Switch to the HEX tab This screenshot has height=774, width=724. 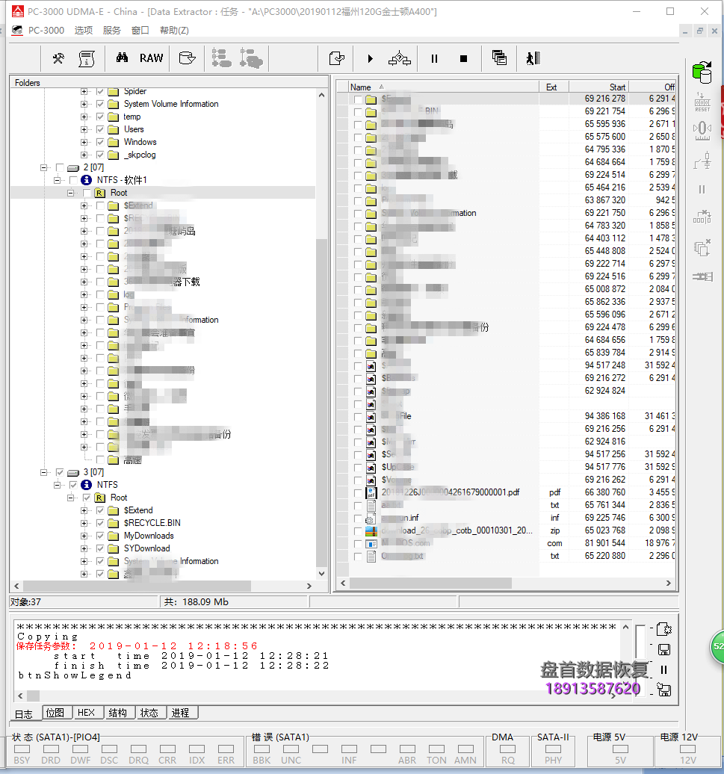(86, 713)
